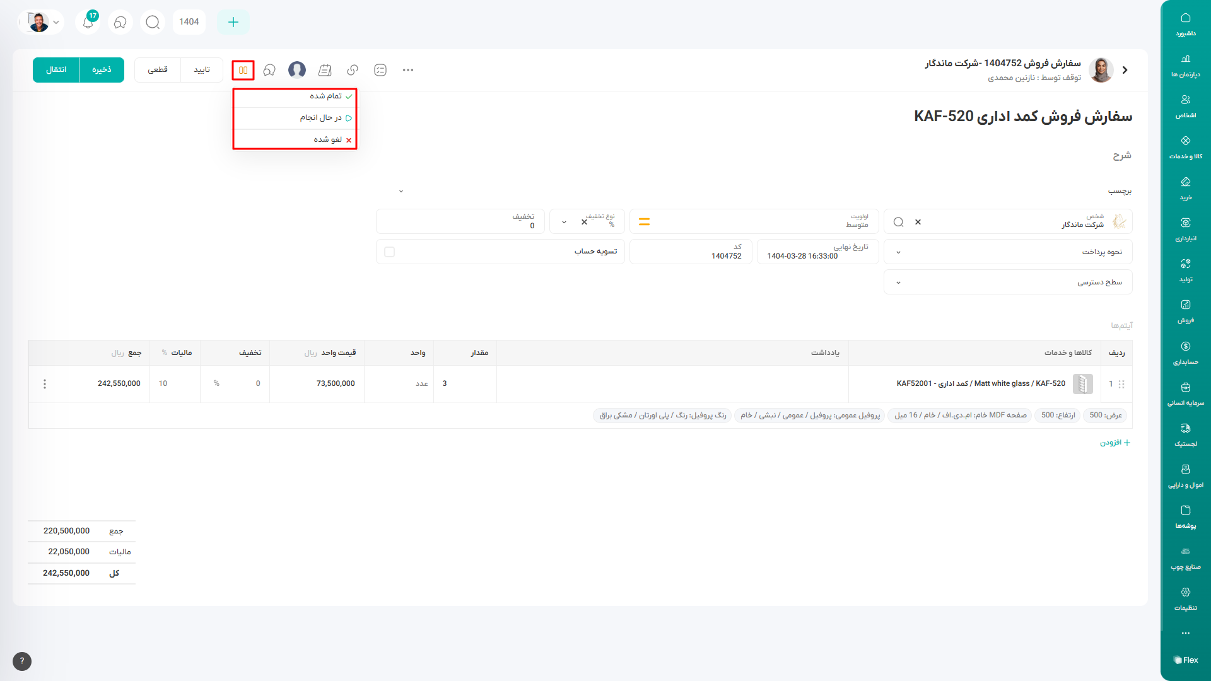Open the notifications bell icon
1211x681 pixels.
click(x=88, y=22)
